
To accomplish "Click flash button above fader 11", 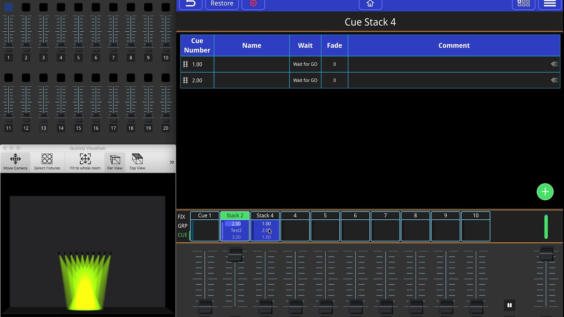I will (8, 78).
